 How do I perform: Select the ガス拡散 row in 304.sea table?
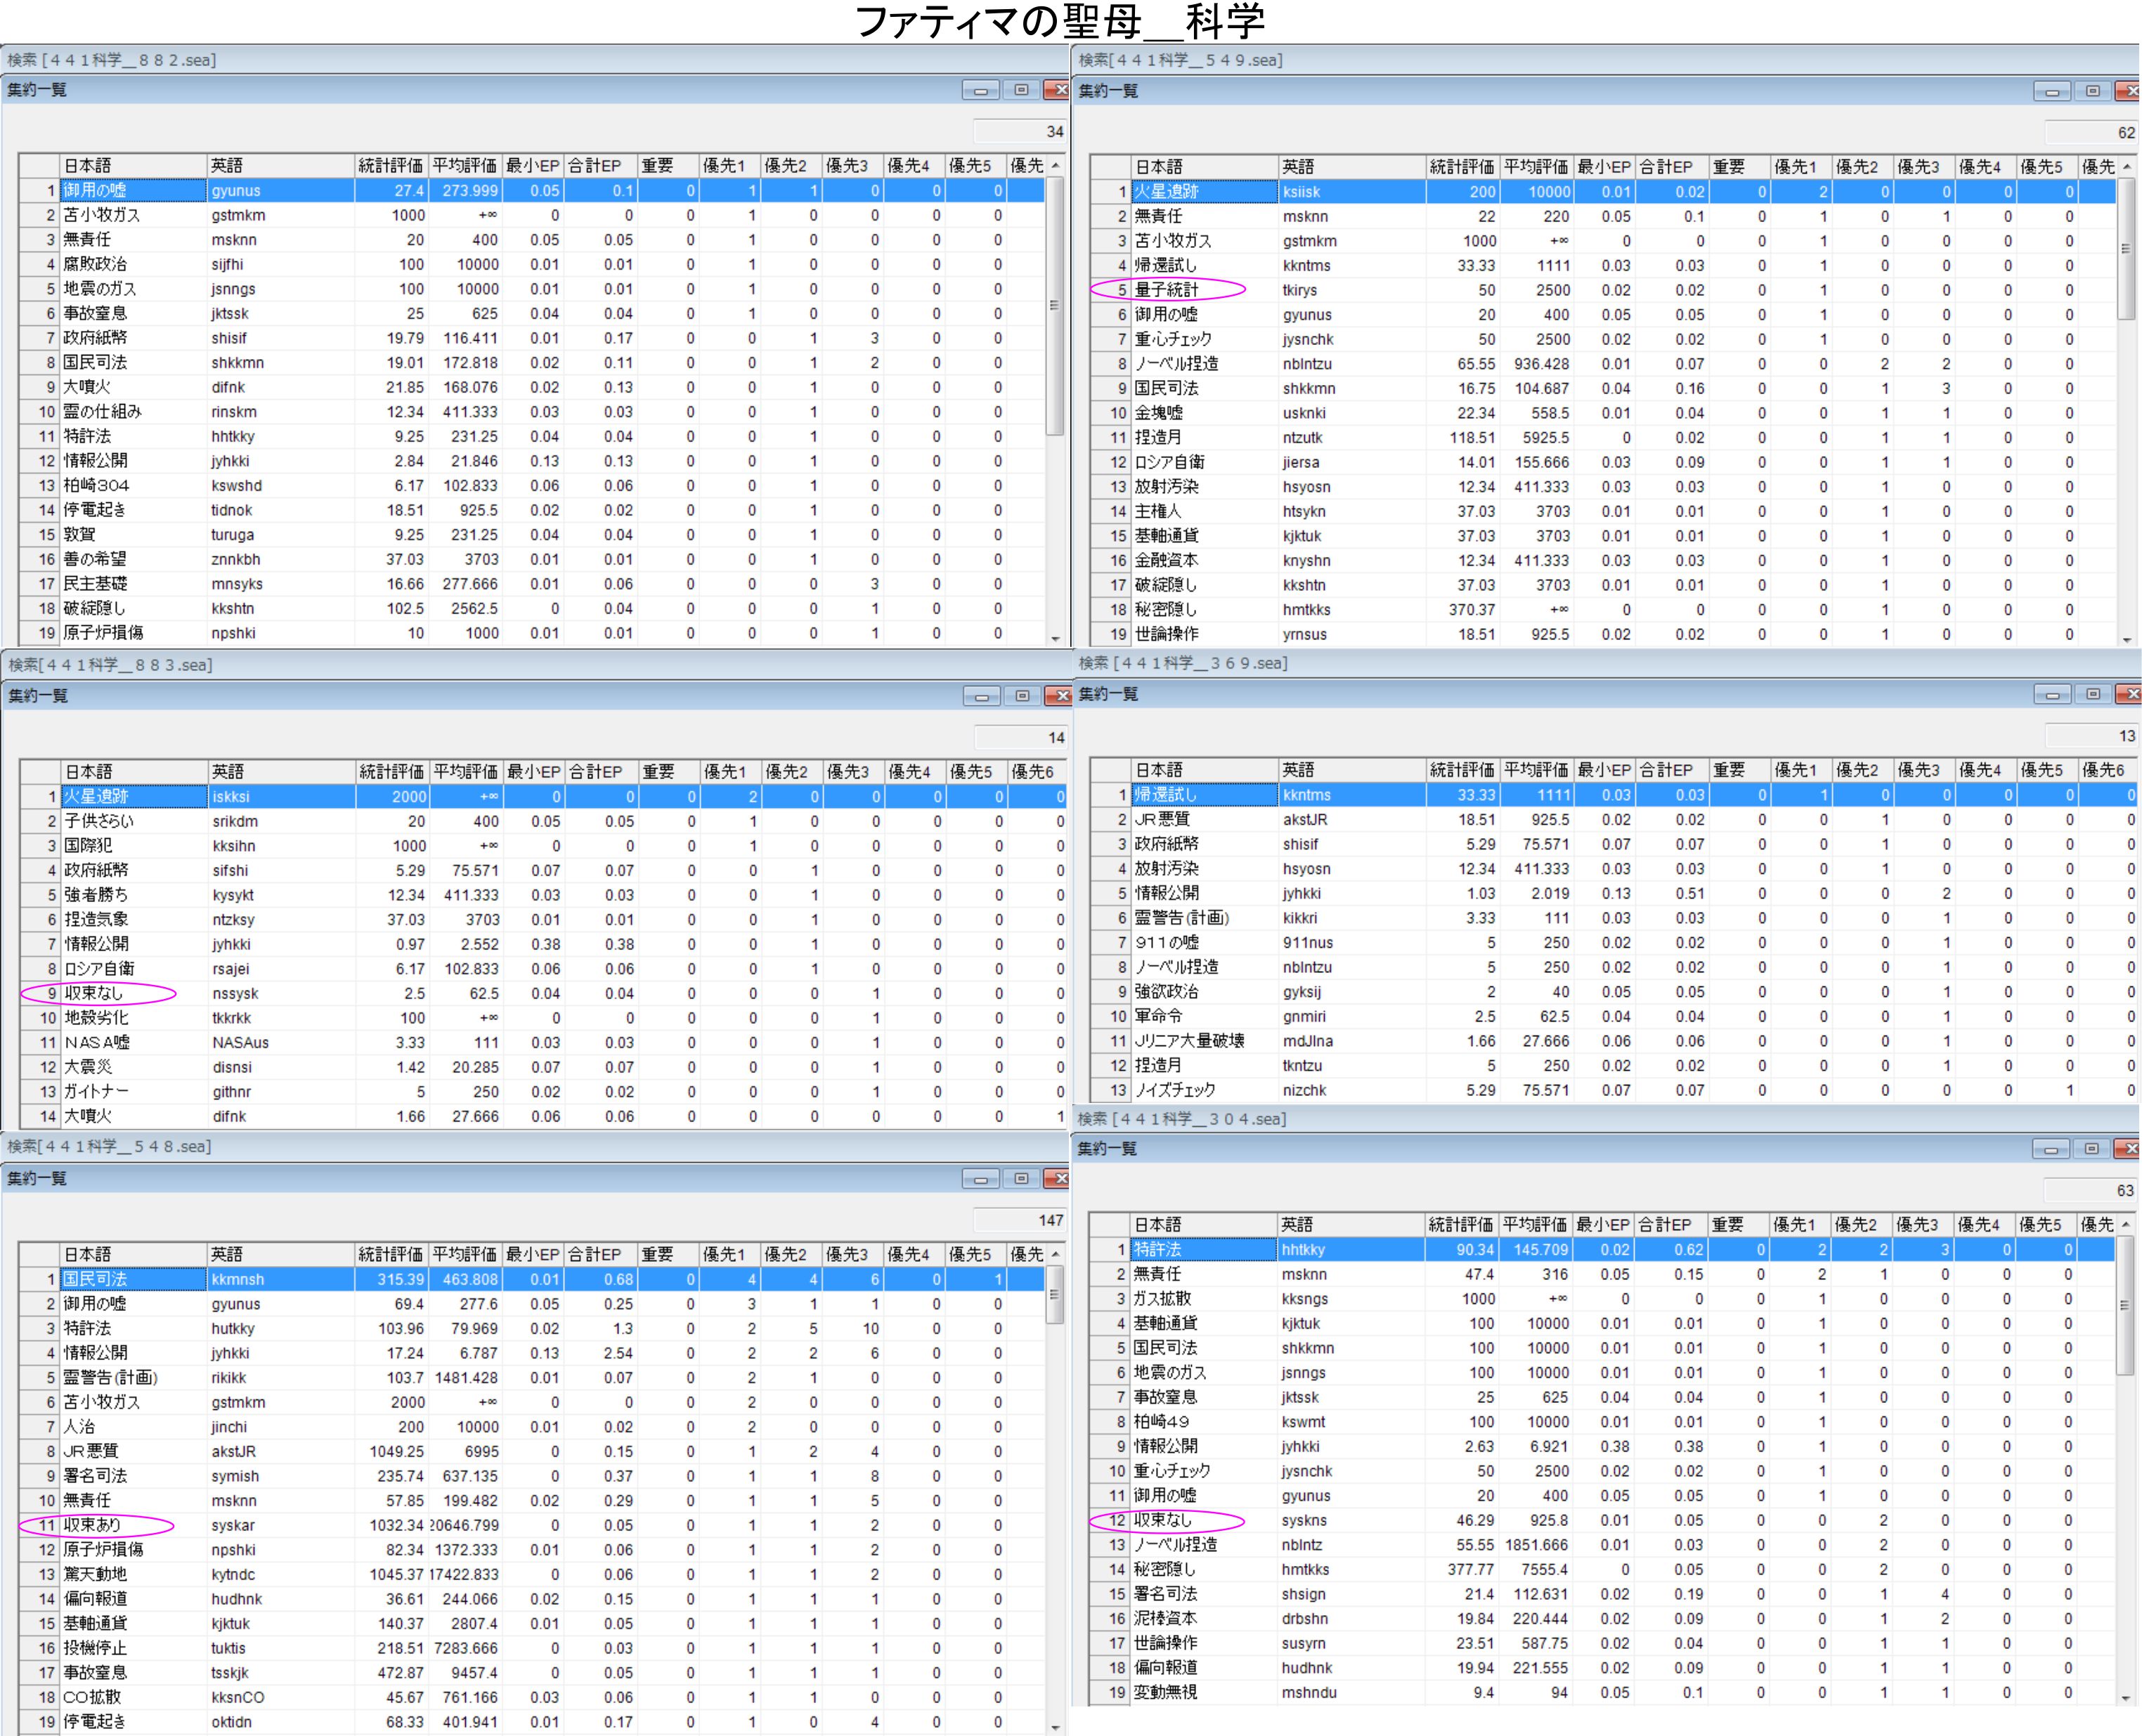[1162, 1299]
